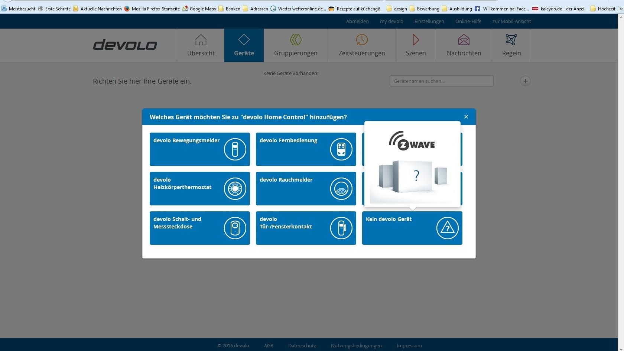Click the Kein devolo Gerät warning icon
Image resolution: width=624 pixels, height=351 pixels.
pos(447,228)
